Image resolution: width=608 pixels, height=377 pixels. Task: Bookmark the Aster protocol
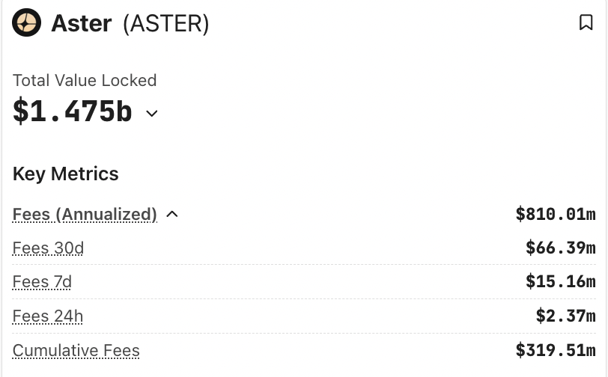586,23
